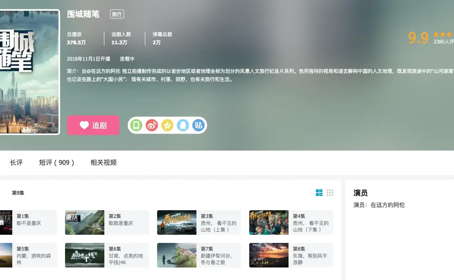The image size is (454, 280).
Task: Share to QZone with yellow star icon
Action: coord(167,125)
